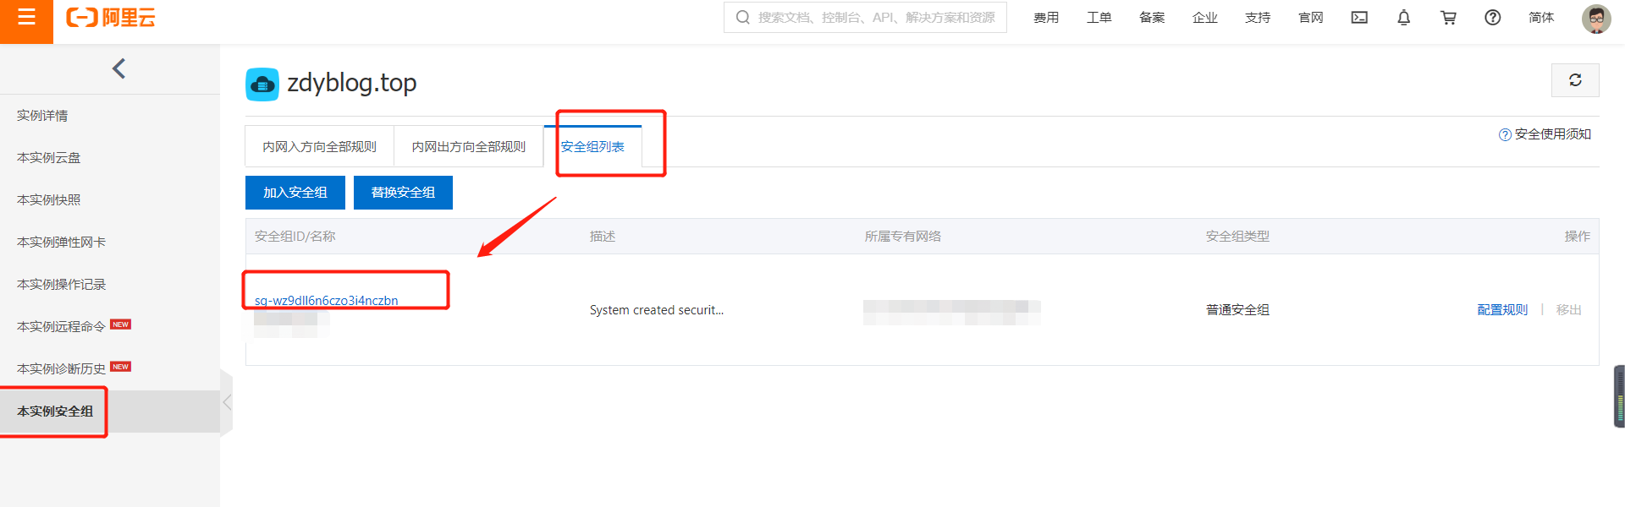Click the Alibaba Cloud logo

111,18
